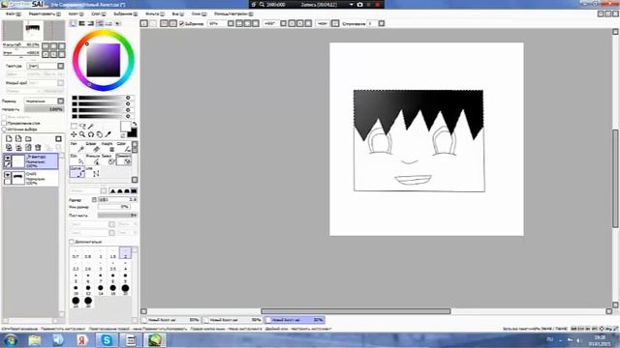The width and height of the screenshot is (620, 348).
Task: Open Windows Explorer from the taskbar
Action: pyautogui.click(x=35, y=340)
